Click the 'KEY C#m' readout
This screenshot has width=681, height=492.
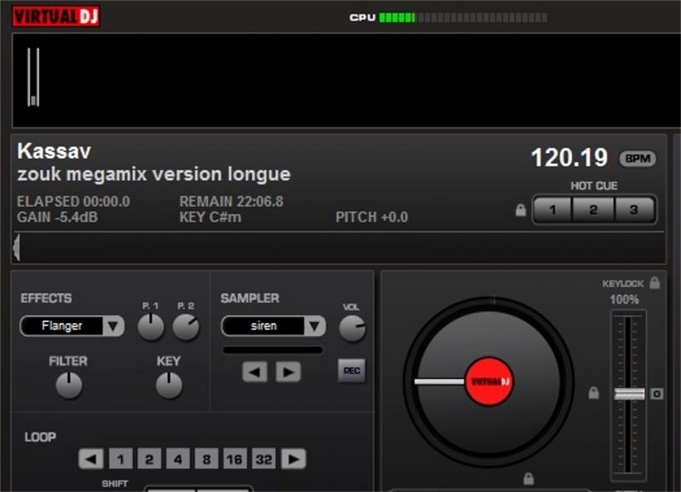click(210, 218)
